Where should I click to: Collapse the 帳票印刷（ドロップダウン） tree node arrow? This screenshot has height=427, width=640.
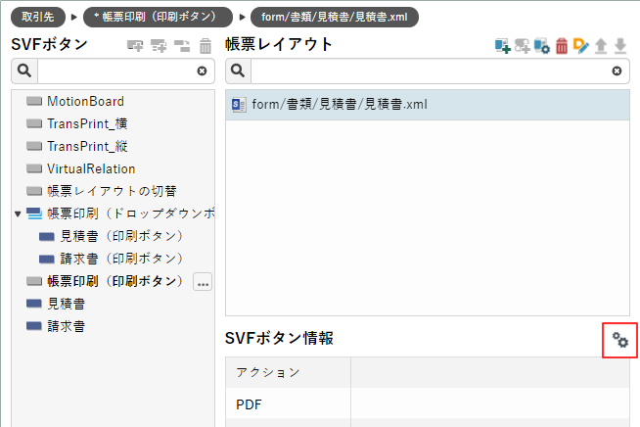[18, 213]
